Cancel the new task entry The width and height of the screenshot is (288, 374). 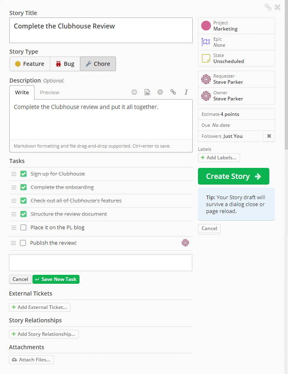20,279
